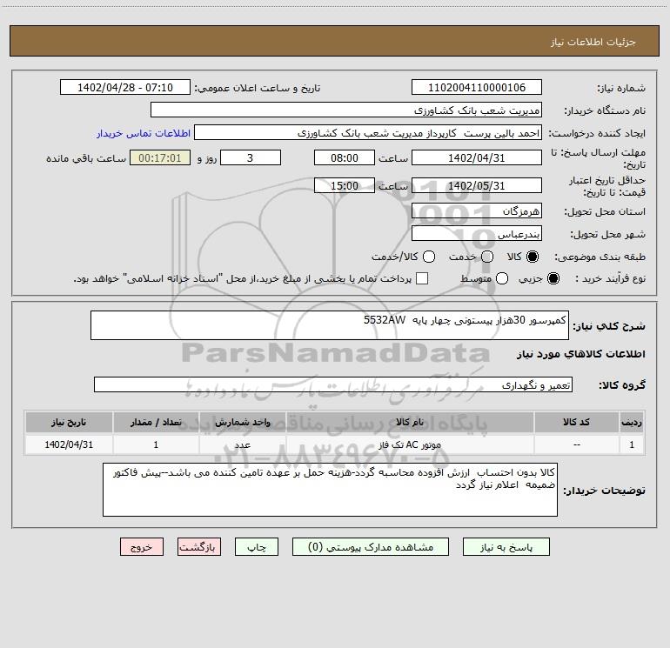The image size is (670, 648).
Task: Click the کد کالا column header
Action: click(576, 422)
